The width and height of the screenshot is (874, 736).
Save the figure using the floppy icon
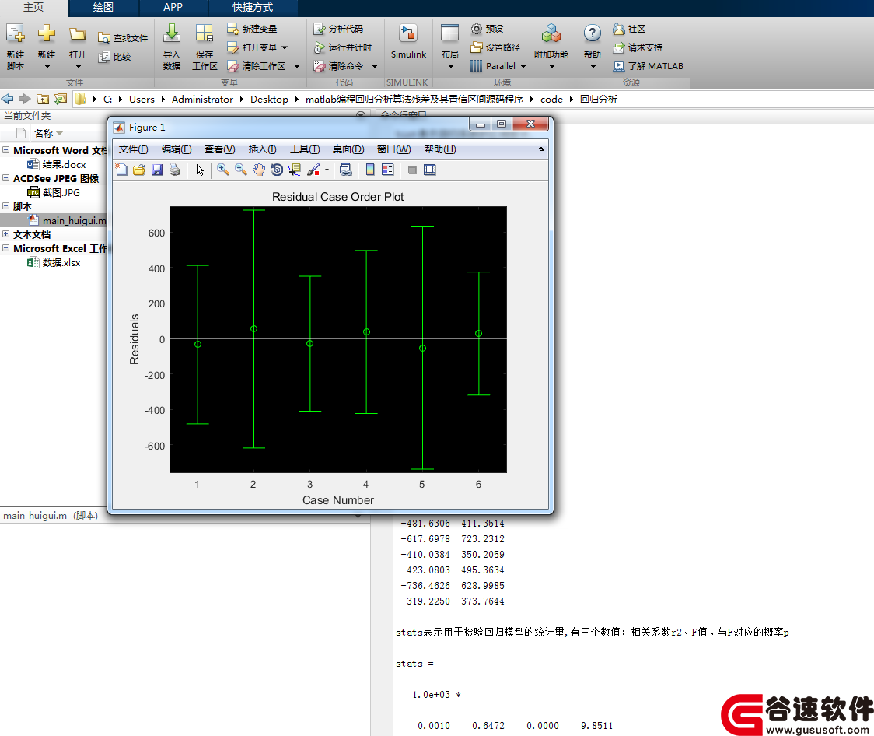coord(157,170)
